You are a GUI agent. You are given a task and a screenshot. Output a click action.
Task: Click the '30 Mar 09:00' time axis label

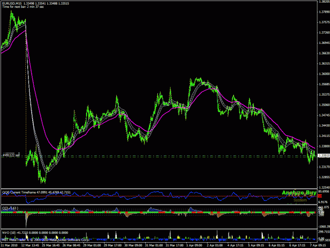(x=134, y=245)
